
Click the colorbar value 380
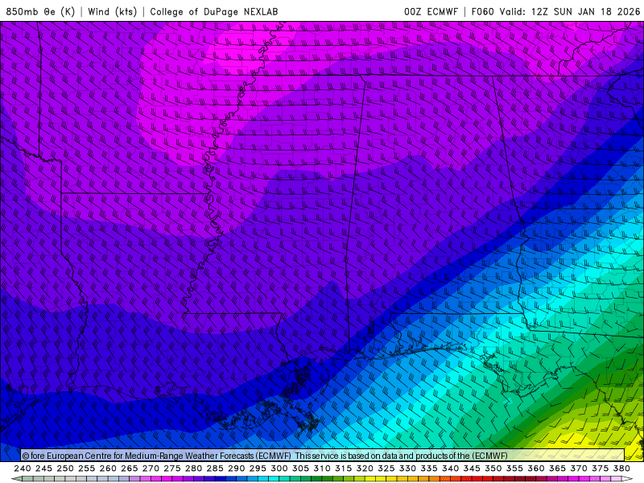[x=621, y=469]
